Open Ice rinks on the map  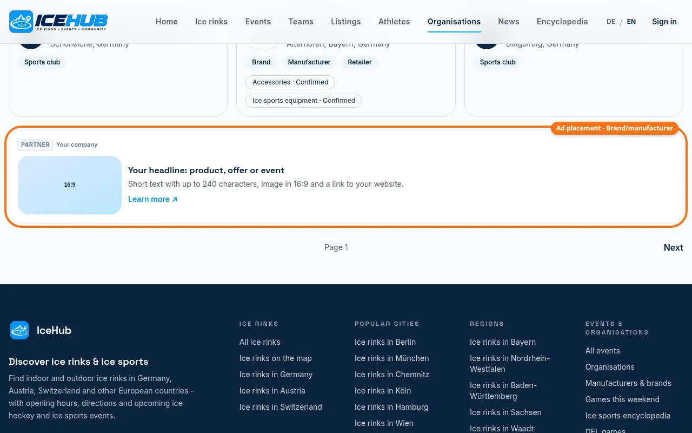coord(276,358)
